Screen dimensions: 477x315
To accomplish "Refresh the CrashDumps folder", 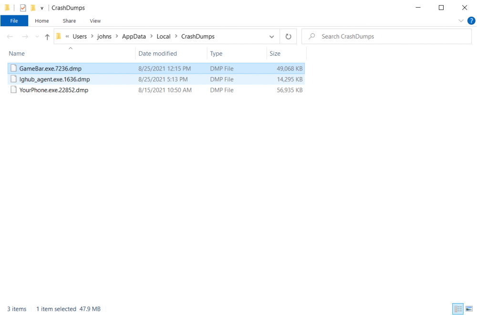I will (x=288, y=37).
